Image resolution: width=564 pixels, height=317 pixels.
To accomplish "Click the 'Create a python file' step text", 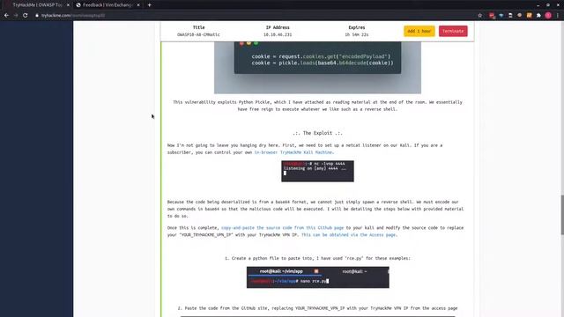I will (317, 258).
